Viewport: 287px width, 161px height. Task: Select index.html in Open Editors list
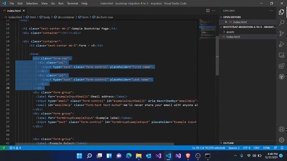(x=239, y=22)
